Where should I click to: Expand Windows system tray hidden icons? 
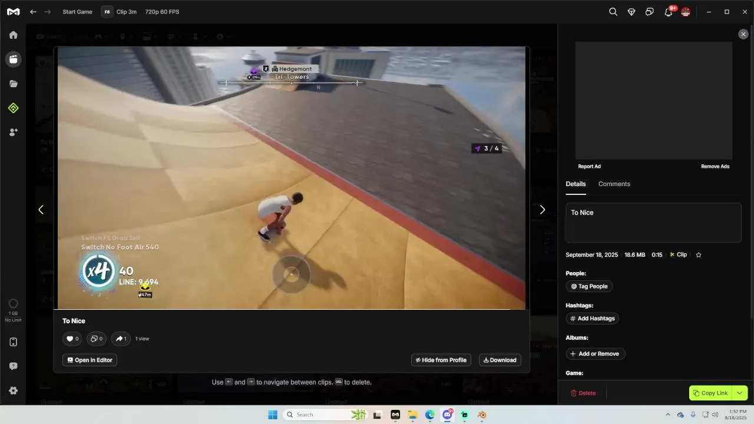click(667, 415)
